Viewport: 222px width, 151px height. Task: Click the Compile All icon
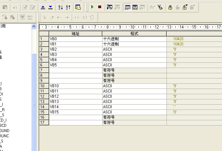tap(33, 7)
